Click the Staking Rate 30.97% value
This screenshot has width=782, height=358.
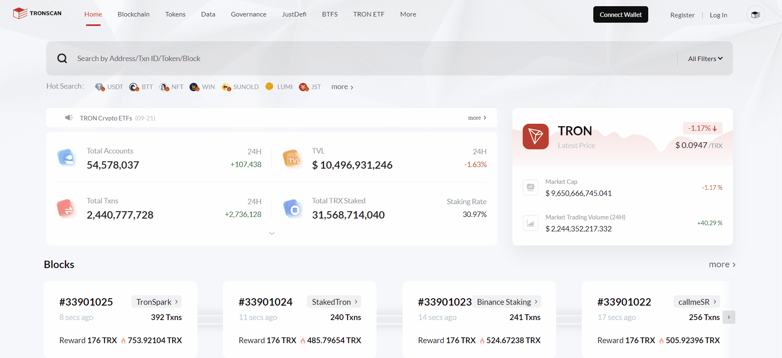click(x=474, y=214)
